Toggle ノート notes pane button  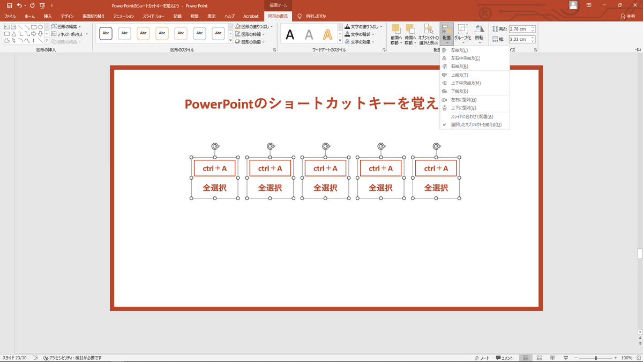point(483,358)
